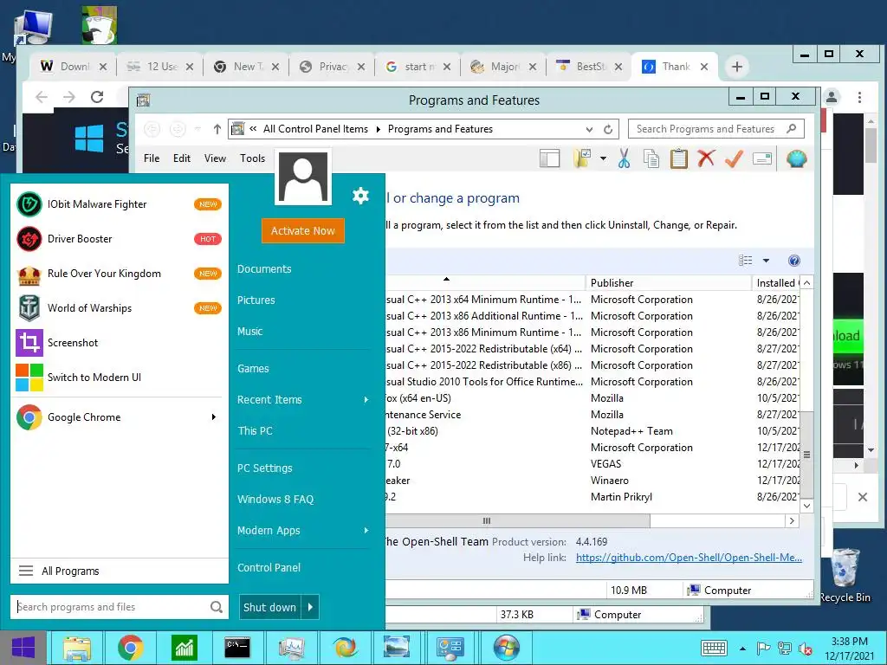887x665 pixels.
Task: Select the Notepad++ Team row
Action: (x=592, y=431)
